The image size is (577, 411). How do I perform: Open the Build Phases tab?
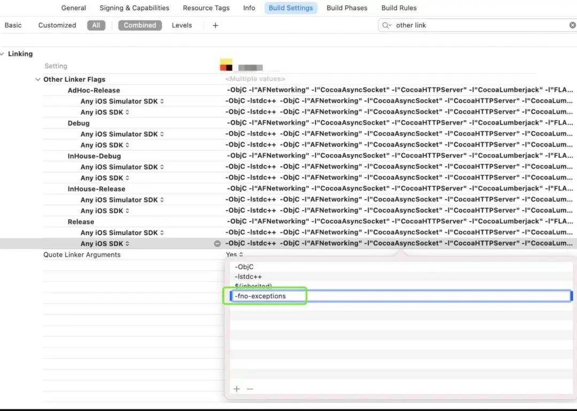tap(347, 7)
